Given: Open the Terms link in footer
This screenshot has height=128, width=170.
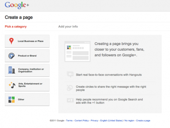Looking at the screenshot, I should point(69,121).
